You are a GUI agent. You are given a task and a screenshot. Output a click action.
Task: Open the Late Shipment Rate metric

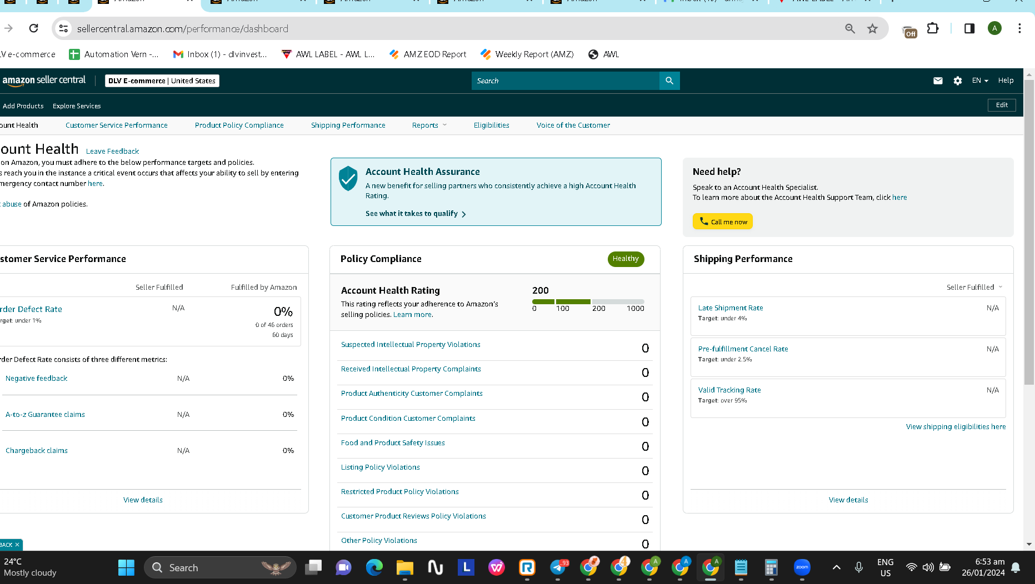(x=731, y=308)
